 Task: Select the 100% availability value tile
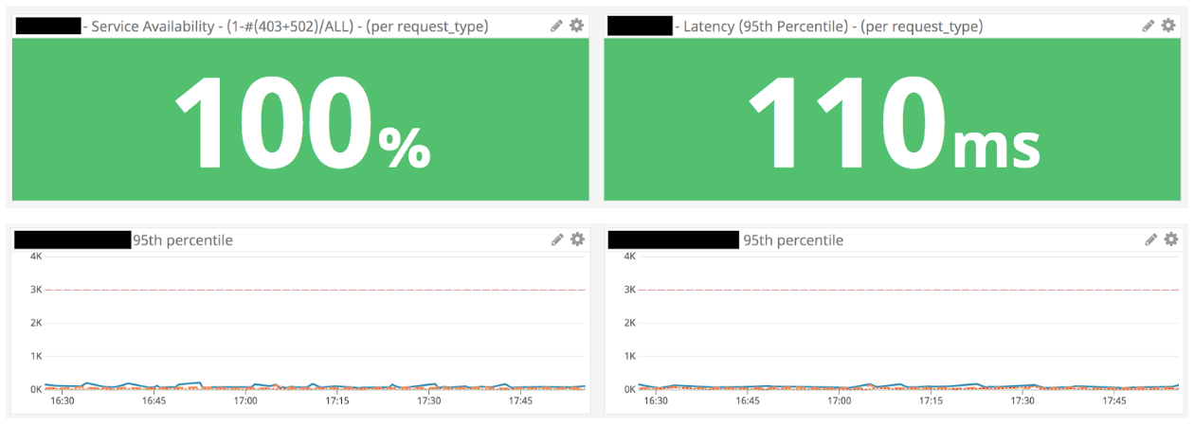(300, 120)
